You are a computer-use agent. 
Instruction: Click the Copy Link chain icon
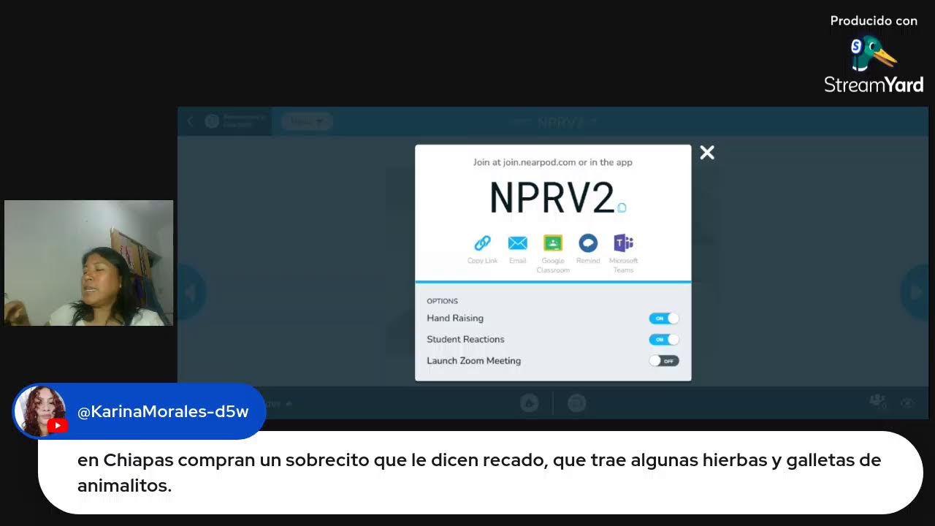coord(482,243)
